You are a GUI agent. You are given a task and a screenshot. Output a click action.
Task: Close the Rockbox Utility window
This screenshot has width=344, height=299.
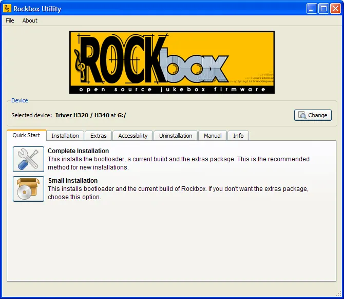(x=335, y=9)
